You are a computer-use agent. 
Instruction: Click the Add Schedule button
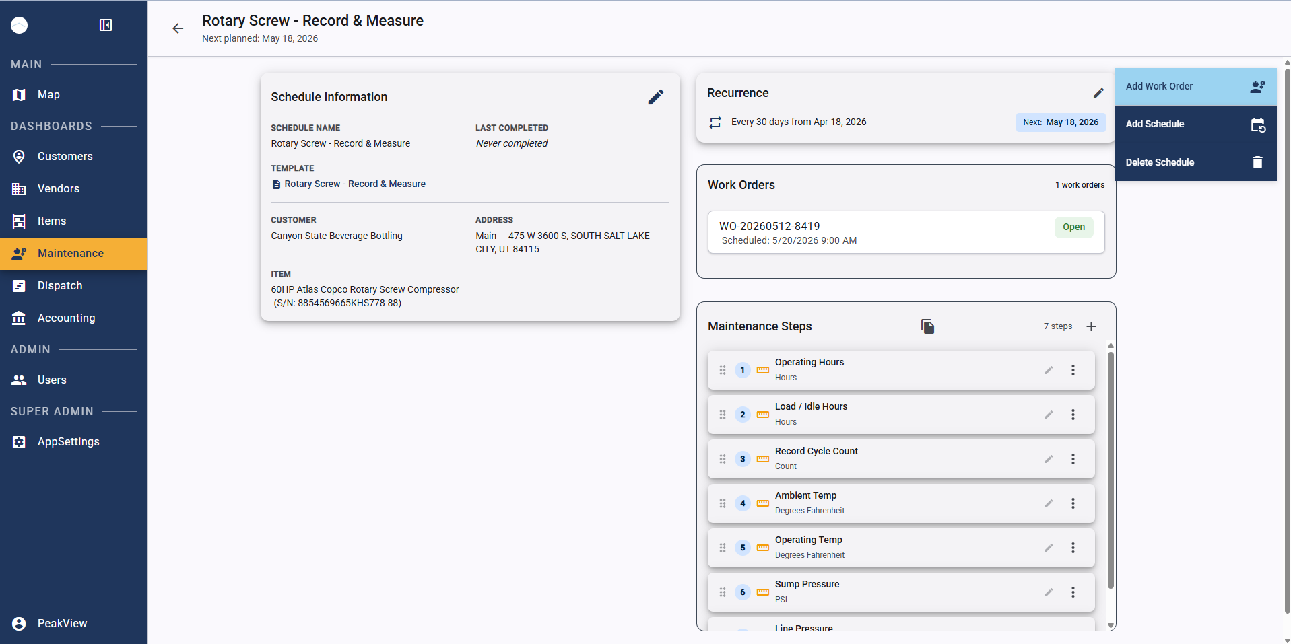[1195, 124]
